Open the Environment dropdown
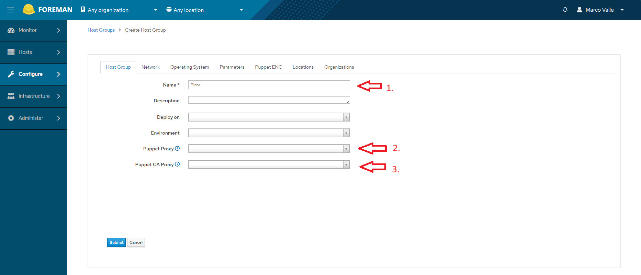Screen dimensions: 641x275 coord(269,133)
